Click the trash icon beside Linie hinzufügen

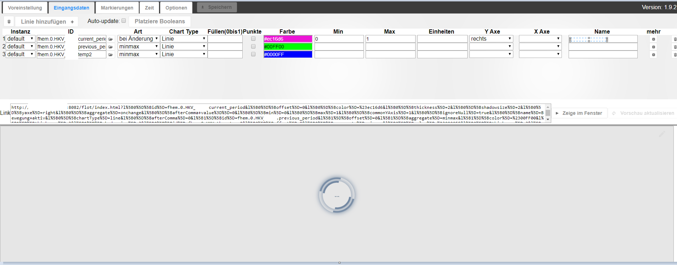[9, 22]
